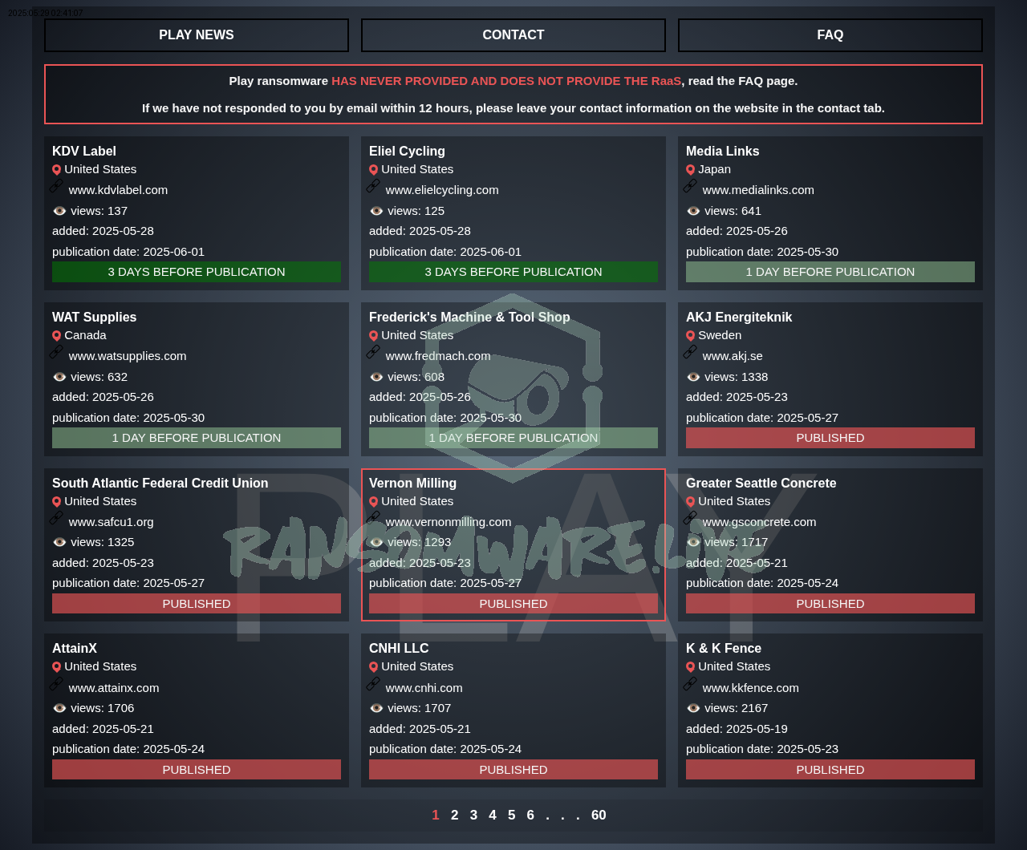Click eye icon beside views: 1706
Screen dimensions: 1027x850
tap(59, 708)
